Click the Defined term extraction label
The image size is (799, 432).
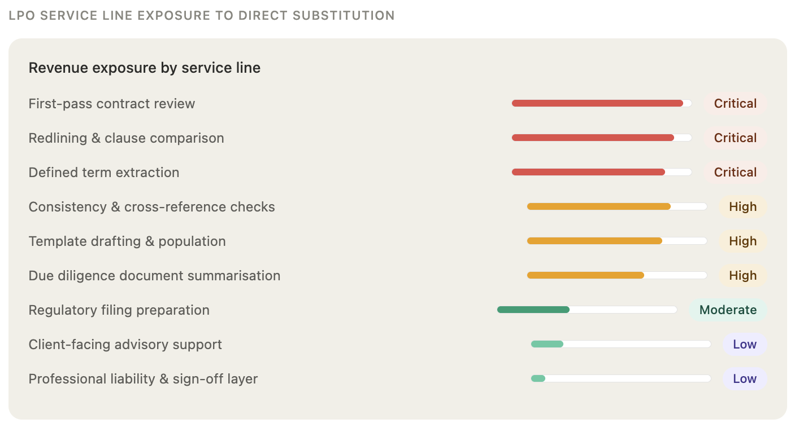(x=104, y=173)
